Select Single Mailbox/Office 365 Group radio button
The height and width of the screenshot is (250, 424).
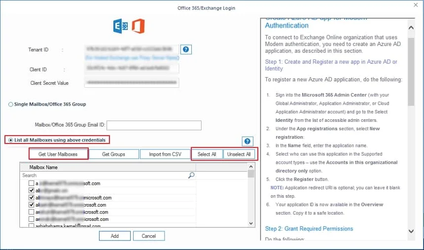pos(10,105)
